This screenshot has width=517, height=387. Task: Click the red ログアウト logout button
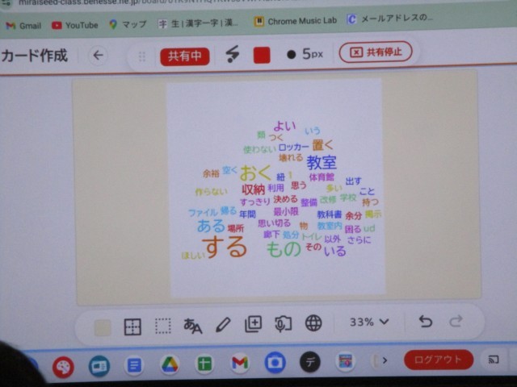coord(438,360)
